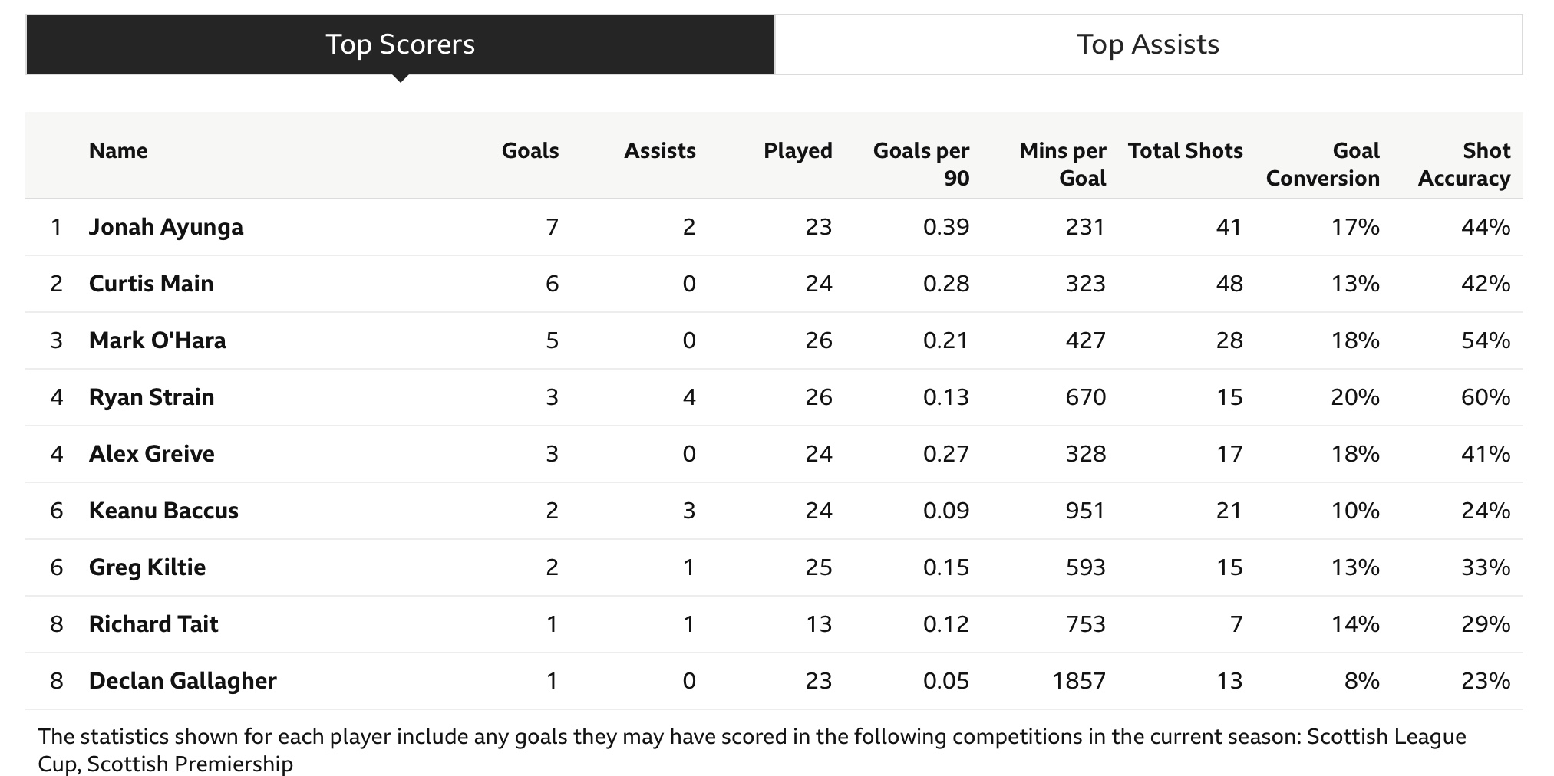Click on Ryan Strain's name
The image size is (1554, 776).
(151, 397)
